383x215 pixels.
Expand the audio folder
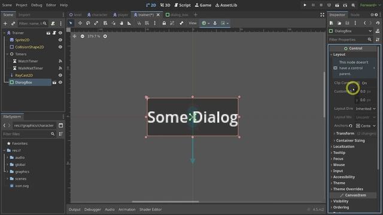point(7,158)
